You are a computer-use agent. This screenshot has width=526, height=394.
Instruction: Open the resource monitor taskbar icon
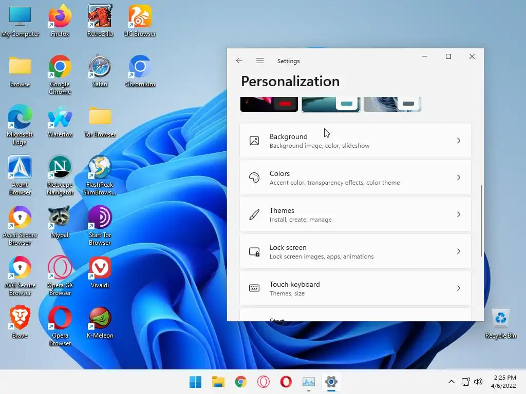309,382
